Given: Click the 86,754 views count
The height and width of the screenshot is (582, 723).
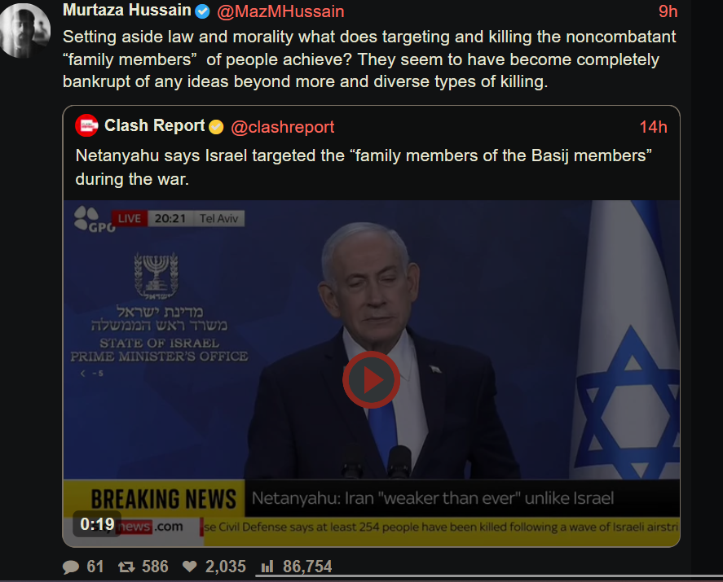Looking at the screenshot, I should click(x=307, y=567).
